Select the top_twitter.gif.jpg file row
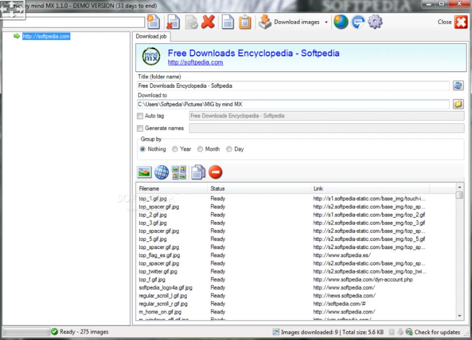The width and height of the screenshot is (472, 340). [x=296, y=272]
